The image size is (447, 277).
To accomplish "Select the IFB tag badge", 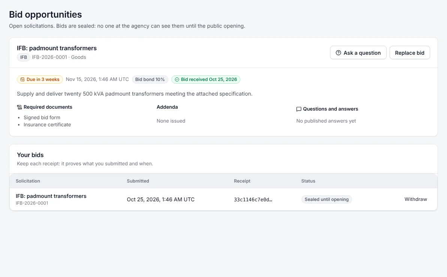I will [x=24, y=57].
